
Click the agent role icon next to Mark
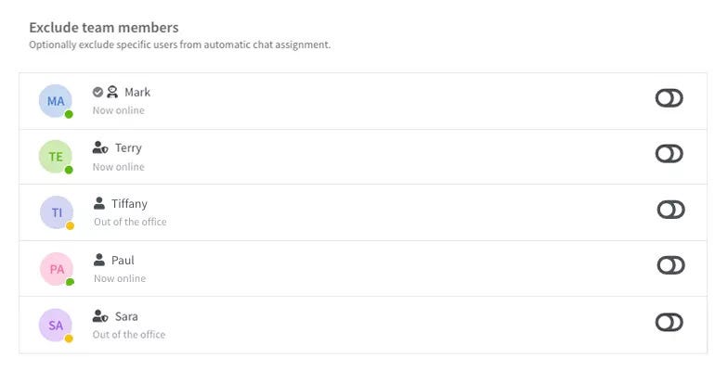[112, 92]
